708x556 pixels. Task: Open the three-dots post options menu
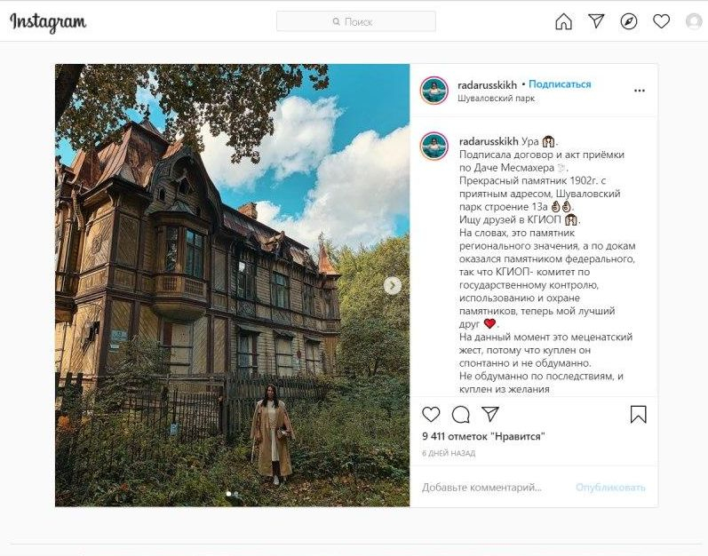coord(640,91)
